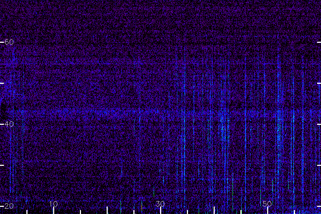
Task: Click the 20 label on the vertical axis
Action: [9, 206]
